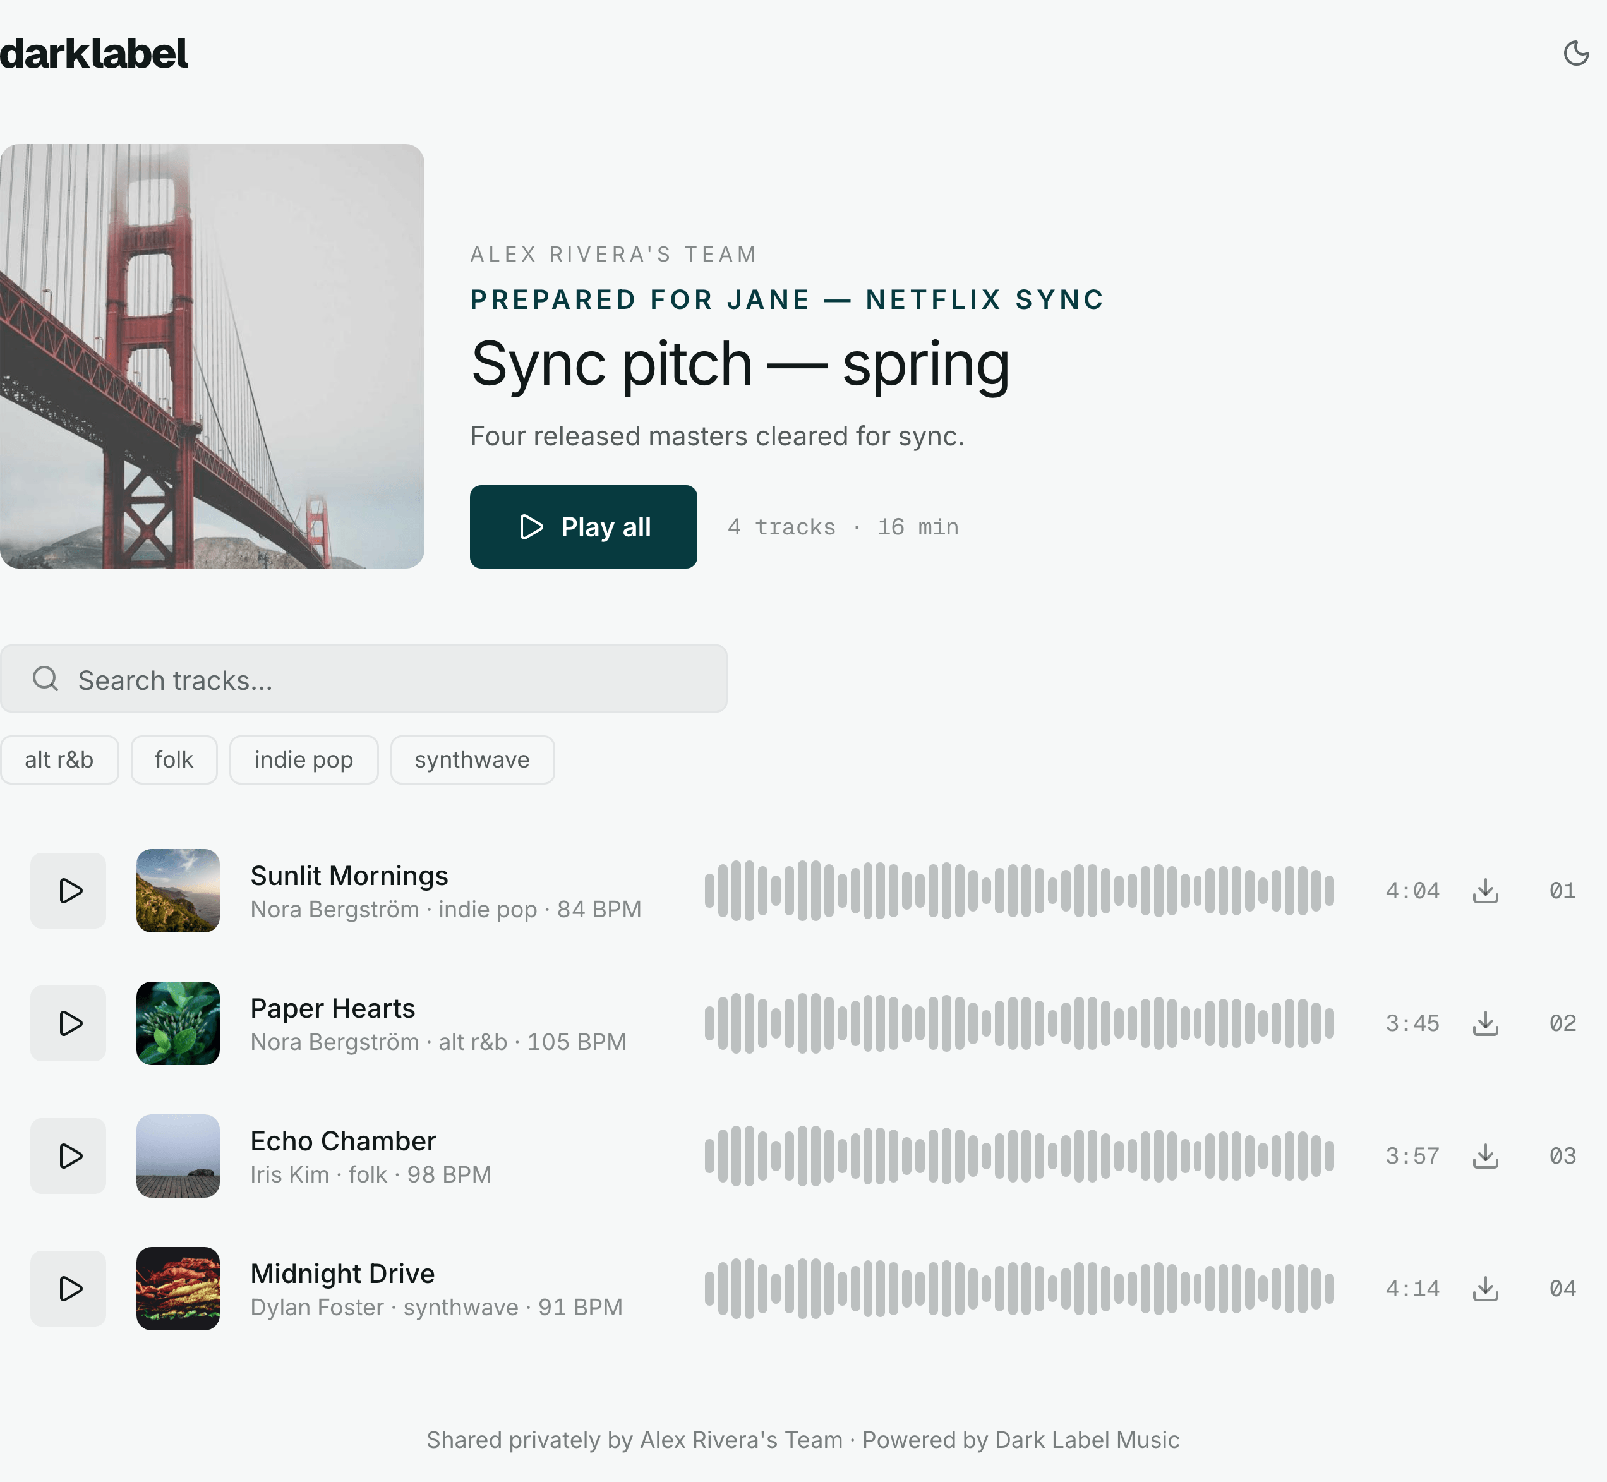Viewport: 1607px width, 1482px height.
Task: Play the Sunlit Mornings track
Action: point(68,890)
